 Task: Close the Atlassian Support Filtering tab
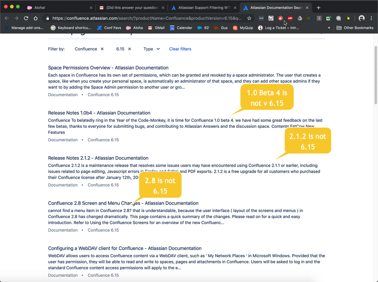(235, 8)
